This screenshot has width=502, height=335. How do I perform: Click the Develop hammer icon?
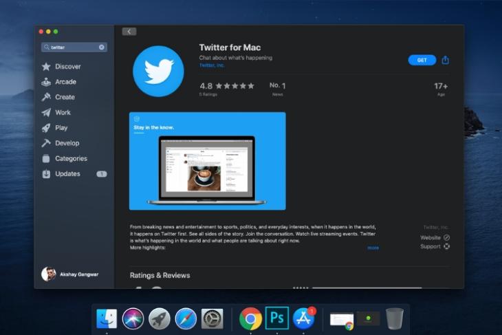[x=46, y=143]
